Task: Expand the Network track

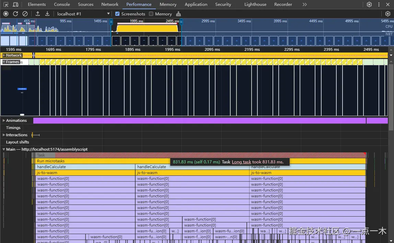Action: (x=4, y=55)
